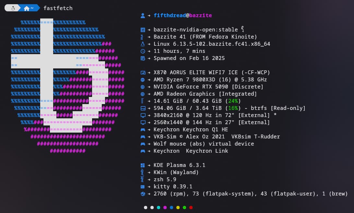Click the clock icon beside 11 hours uptime
Viewport: 354px width, 213px height.
143,51
